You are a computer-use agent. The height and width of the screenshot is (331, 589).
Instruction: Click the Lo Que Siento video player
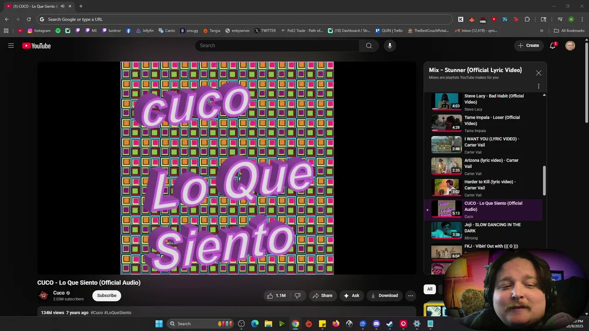(227, 168)
